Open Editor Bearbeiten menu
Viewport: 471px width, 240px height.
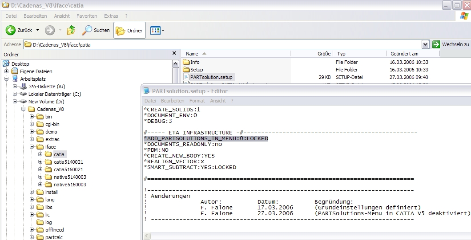(173, 101)
